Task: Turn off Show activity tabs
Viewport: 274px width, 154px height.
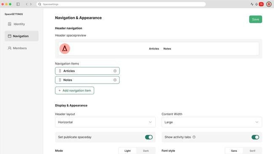Action: point(255,137)
